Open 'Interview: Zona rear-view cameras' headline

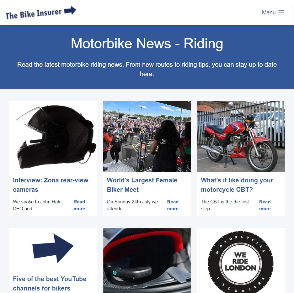(51, 185)
